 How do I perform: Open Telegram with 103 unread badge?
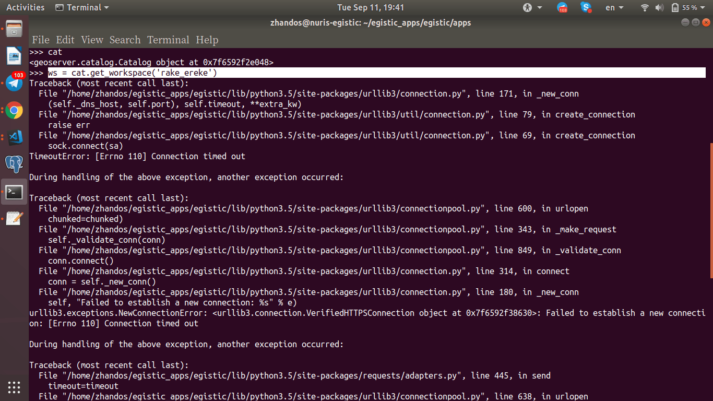click(14, 83)
